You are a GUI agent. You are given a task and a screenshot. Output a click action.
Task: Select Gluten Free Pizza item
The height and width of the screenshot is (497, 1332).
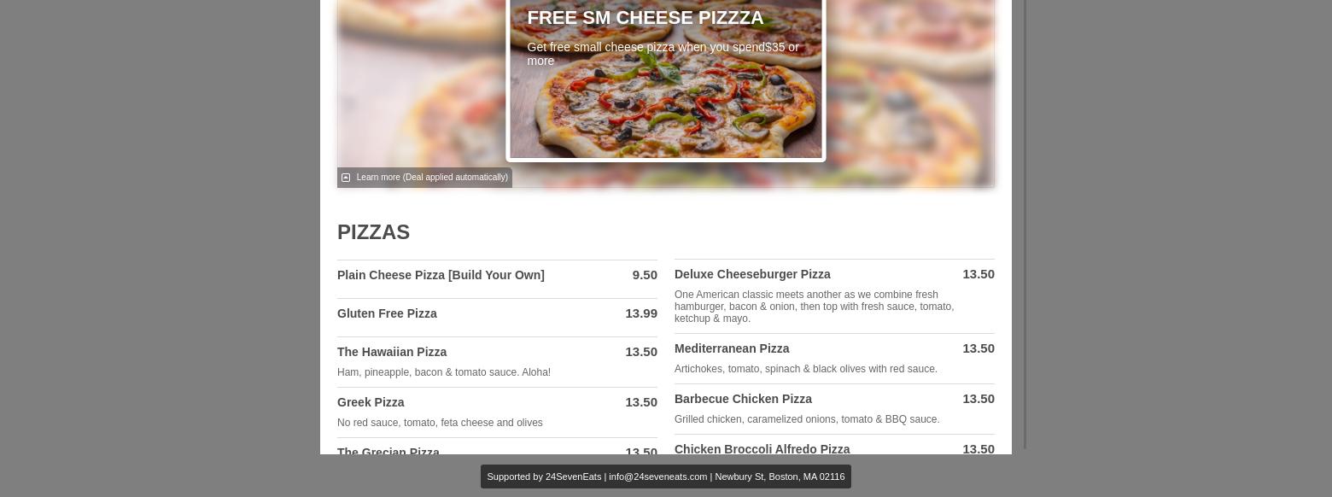pyautogui.click(x=387, y=313)
